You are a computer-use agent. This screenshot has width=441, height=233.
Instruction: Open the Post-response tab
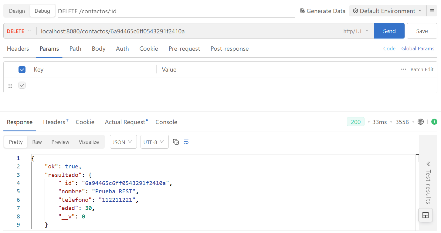tap(229, 49)
